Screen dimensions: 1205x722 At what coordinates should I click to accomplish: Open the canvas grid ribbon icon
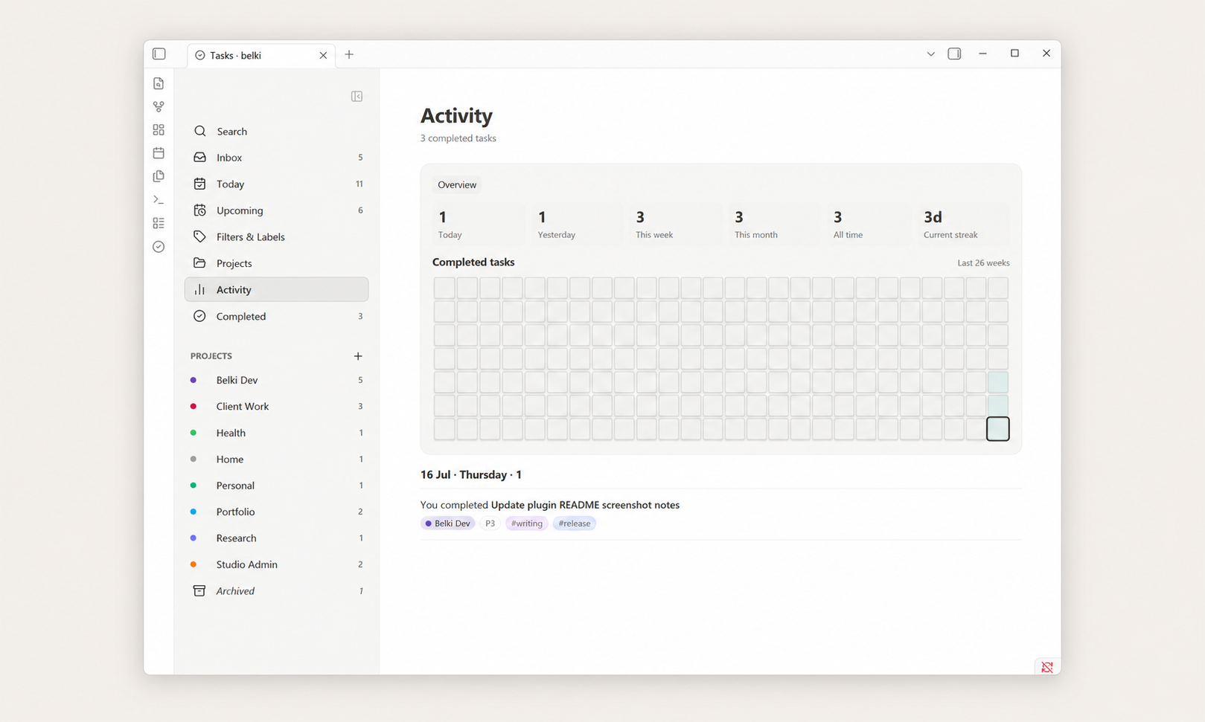[159, 130]
